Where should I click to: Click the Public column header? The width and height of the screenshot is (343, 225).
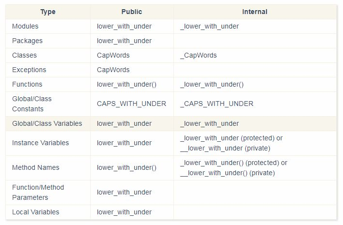click(x=132, y=12)
